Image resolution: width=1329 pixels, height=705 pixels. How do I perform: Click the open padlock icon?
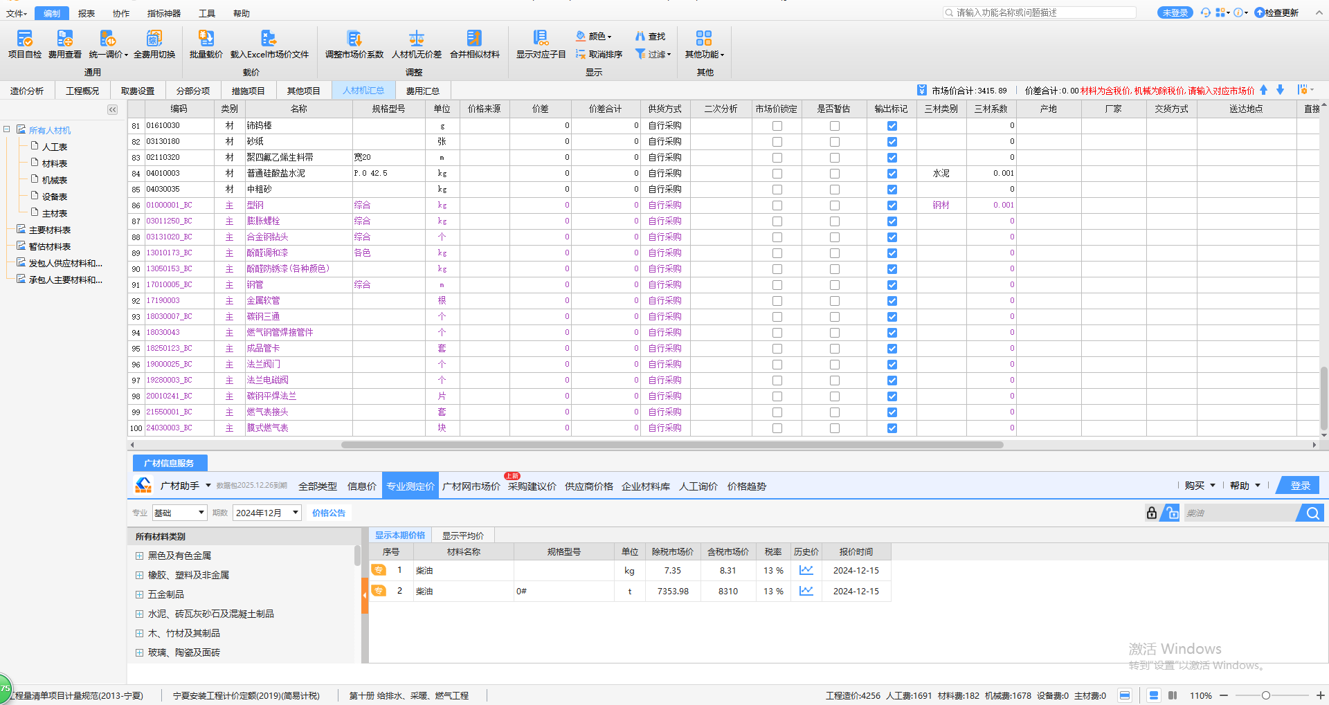(1170, 513)
